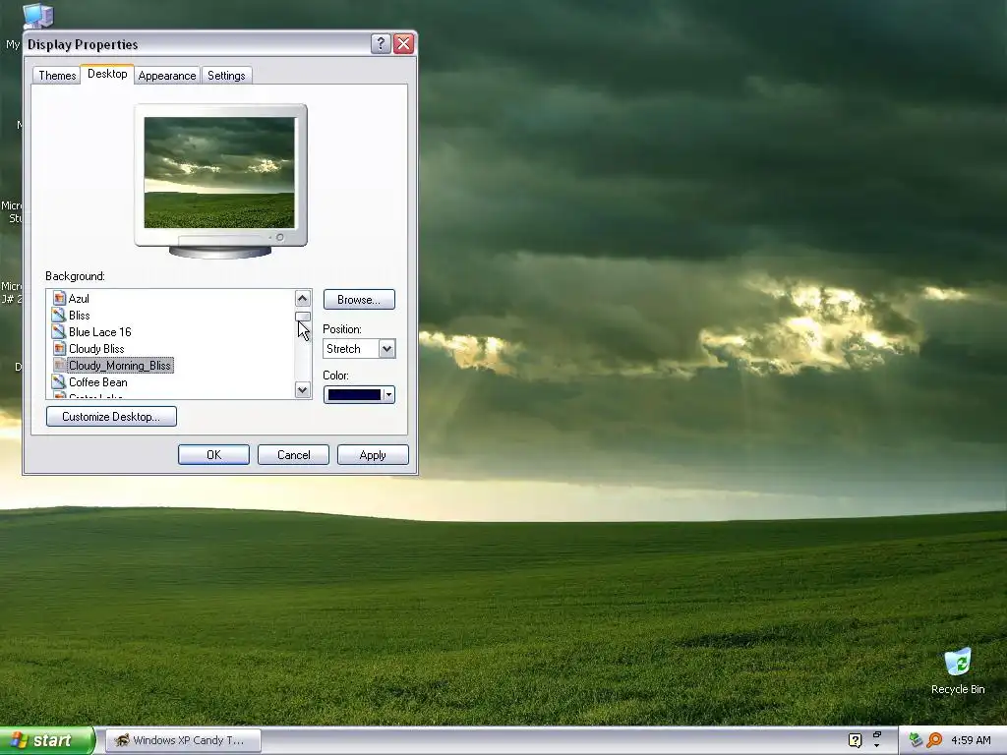Click Apply to set wallpaper

point(373,454)
